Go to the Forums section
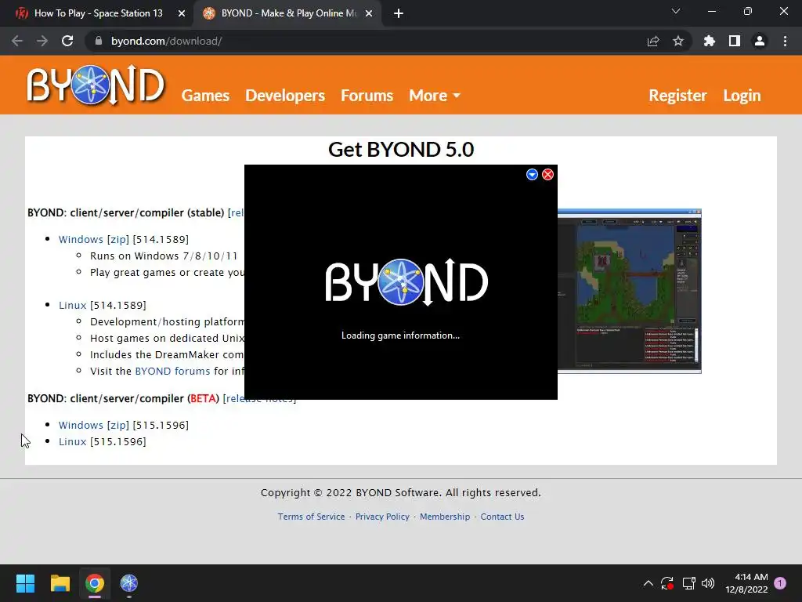This screenshot has height=602, width=802. (367, 95)
